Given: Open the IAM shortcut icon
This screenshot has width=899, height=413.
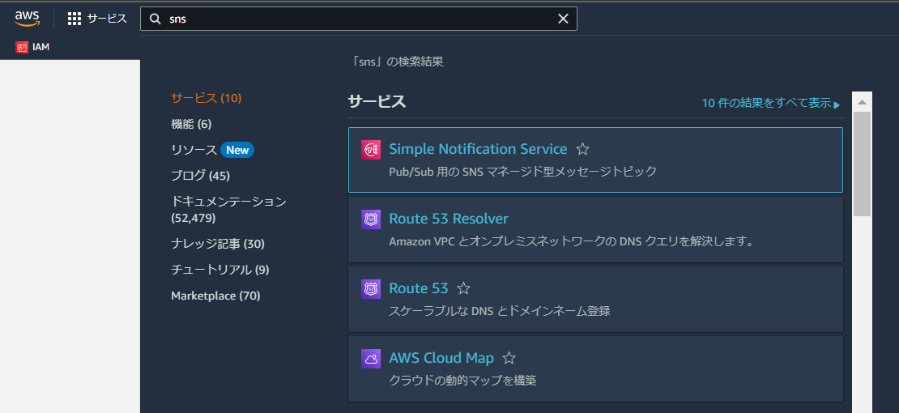Looking at the screenshot, I should click(x=22, y=48).
